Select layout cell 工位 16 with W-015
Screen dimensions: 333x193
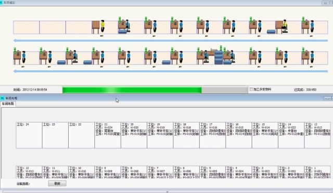[239, 135]
